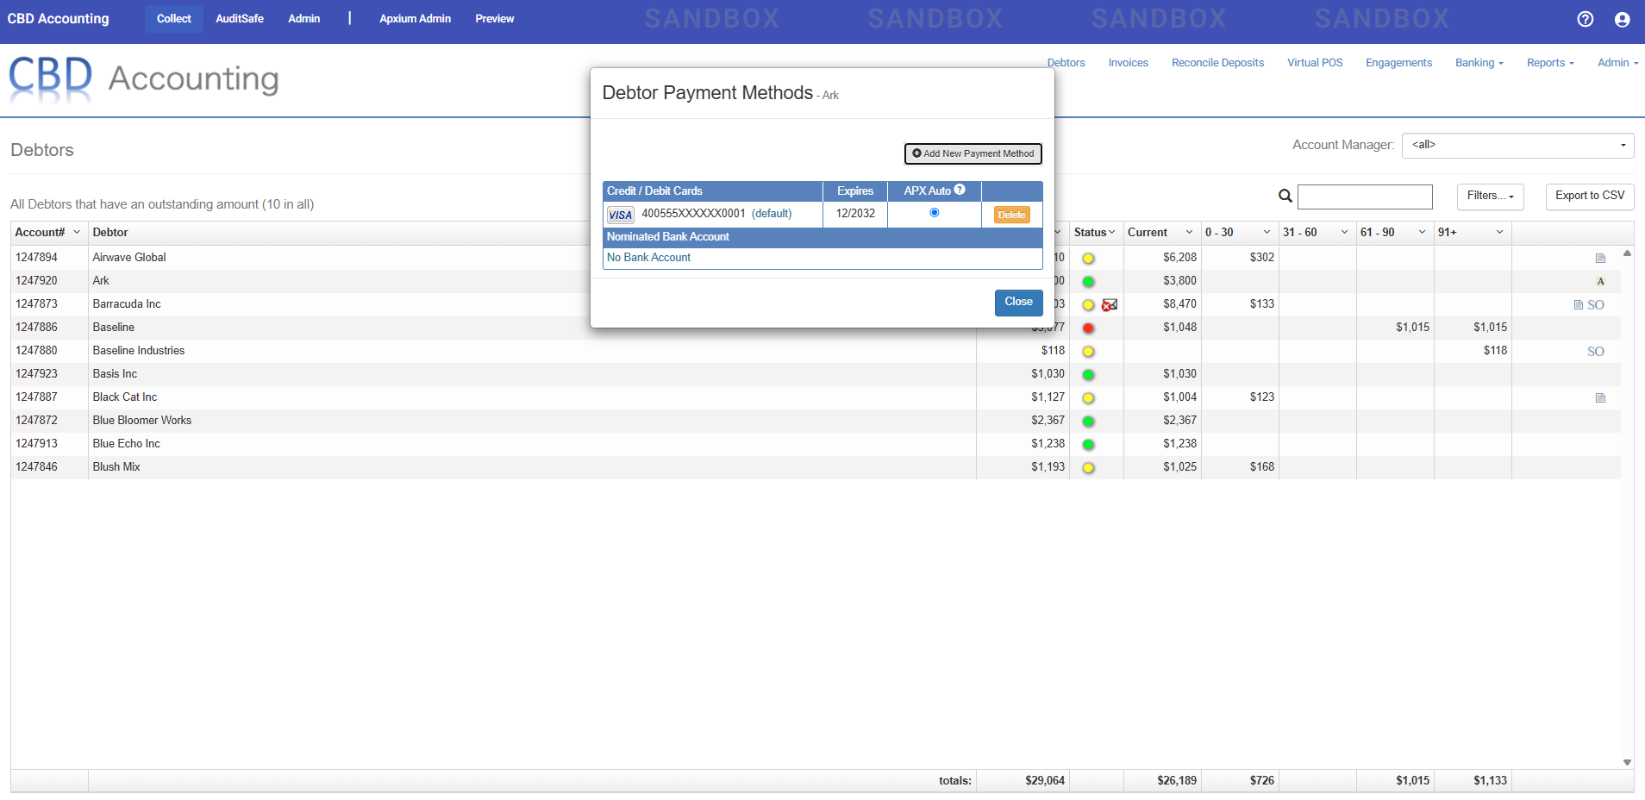
Task: Click the (default) label on the card
Action: pos(772,214)
